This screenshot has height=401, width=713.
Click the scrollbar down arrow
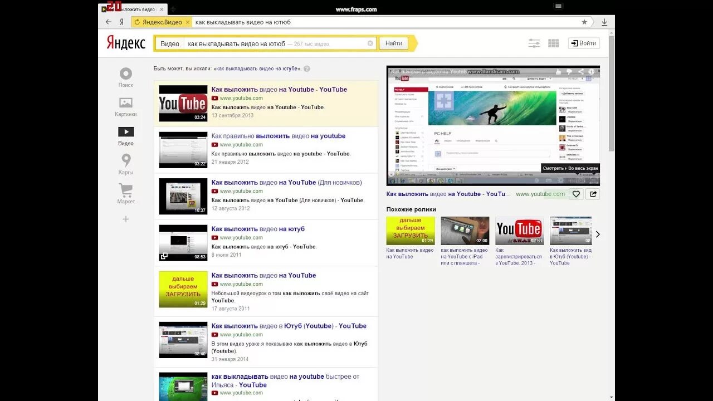click(x=611, y=397)
